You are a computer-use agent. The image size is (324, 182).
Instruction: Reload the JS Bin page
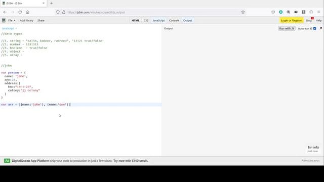(20, 12)
